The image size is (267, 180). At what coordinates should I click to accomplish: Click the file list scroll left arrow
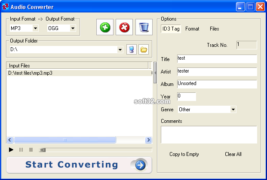(x=10, y=140)
